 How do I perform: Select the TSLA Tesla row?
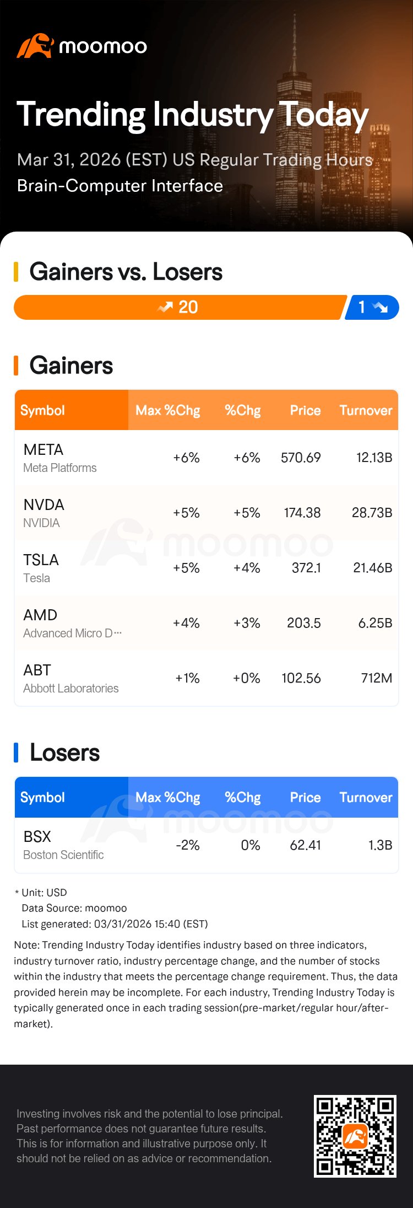pyautogui.click(x=206, y=568)
